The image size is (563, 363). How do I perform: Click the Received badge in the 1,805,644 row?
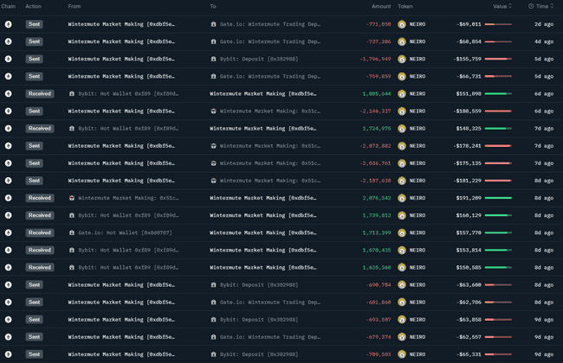(x=39, y=93)
